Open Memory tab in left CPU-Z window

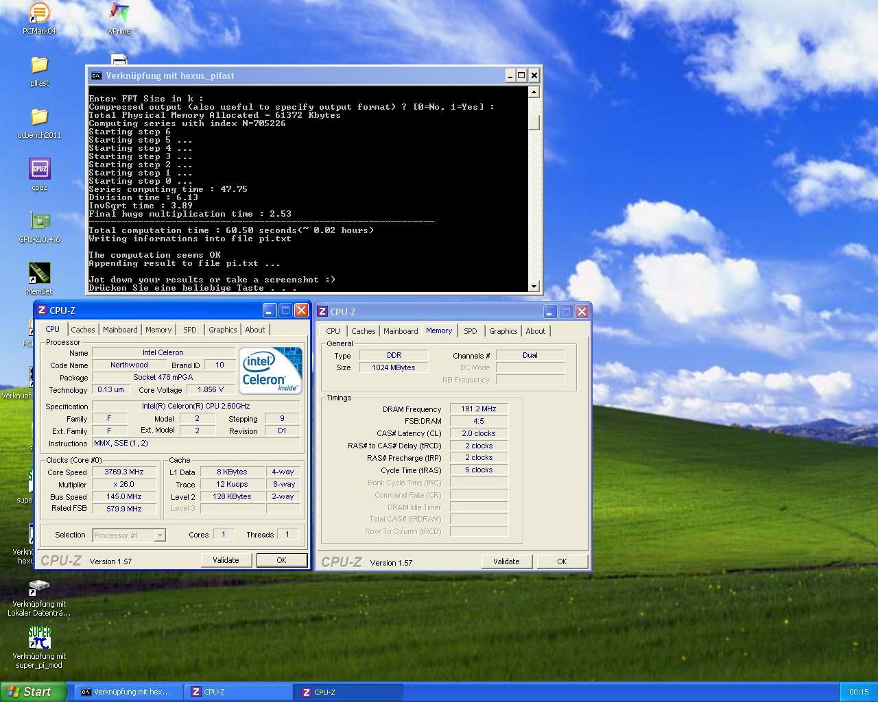(158, 330)
